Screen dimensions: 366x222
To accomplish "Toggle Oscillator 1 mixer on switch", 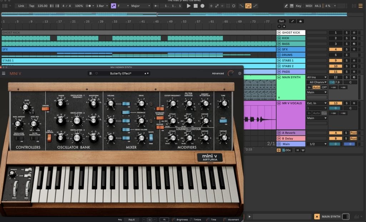I will pyautogui.click(x=126, y=104).
